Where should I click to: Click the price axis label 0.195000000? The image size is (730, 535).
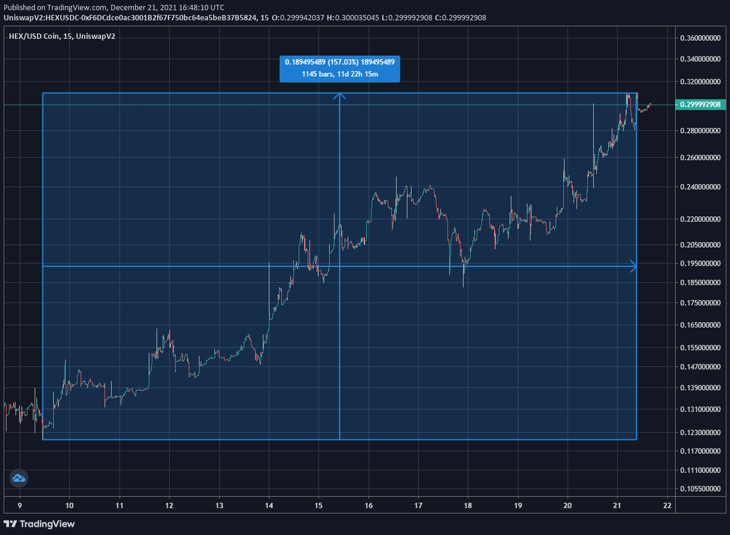coord(701,263)
